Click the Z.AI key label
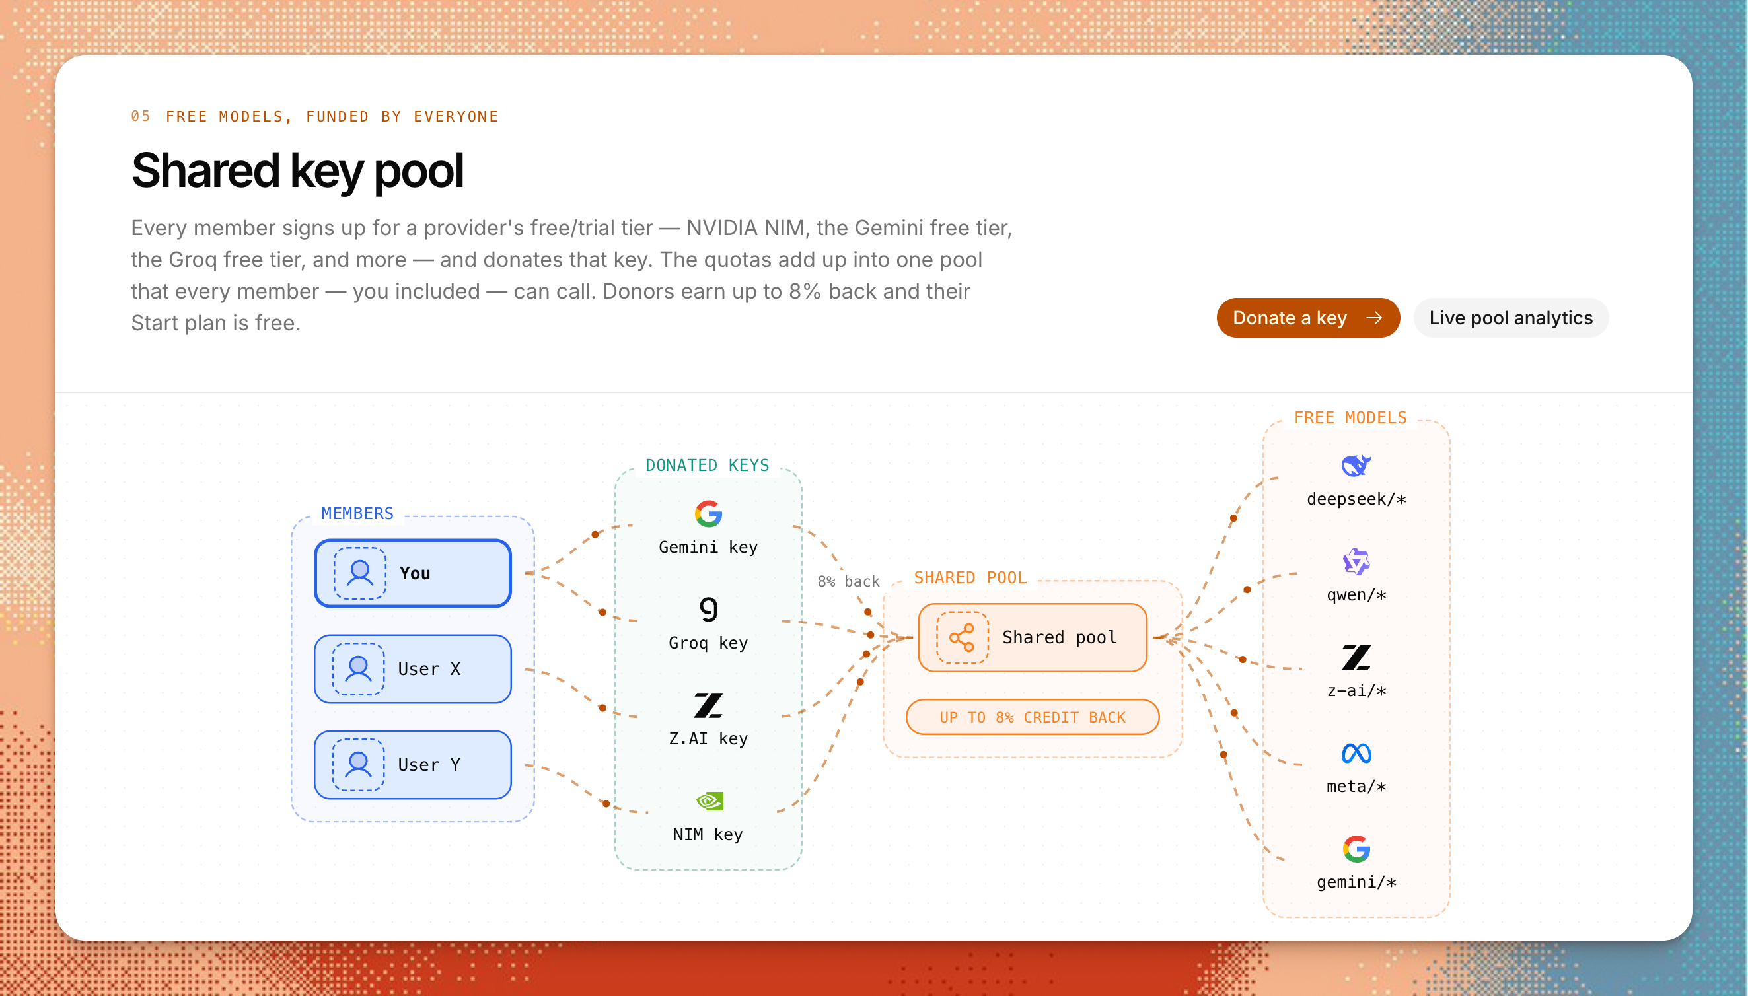The height and width of the screenshot is (996, 1748). point(708,738)
